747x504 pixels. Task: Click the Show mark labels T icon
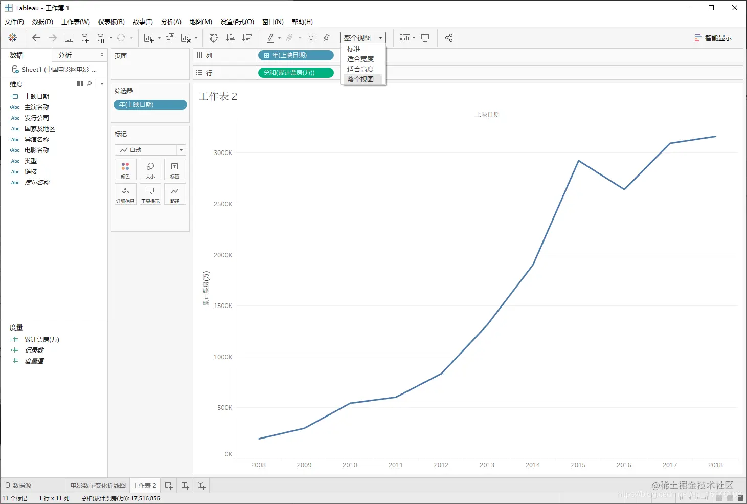click(x=311, y=38)
